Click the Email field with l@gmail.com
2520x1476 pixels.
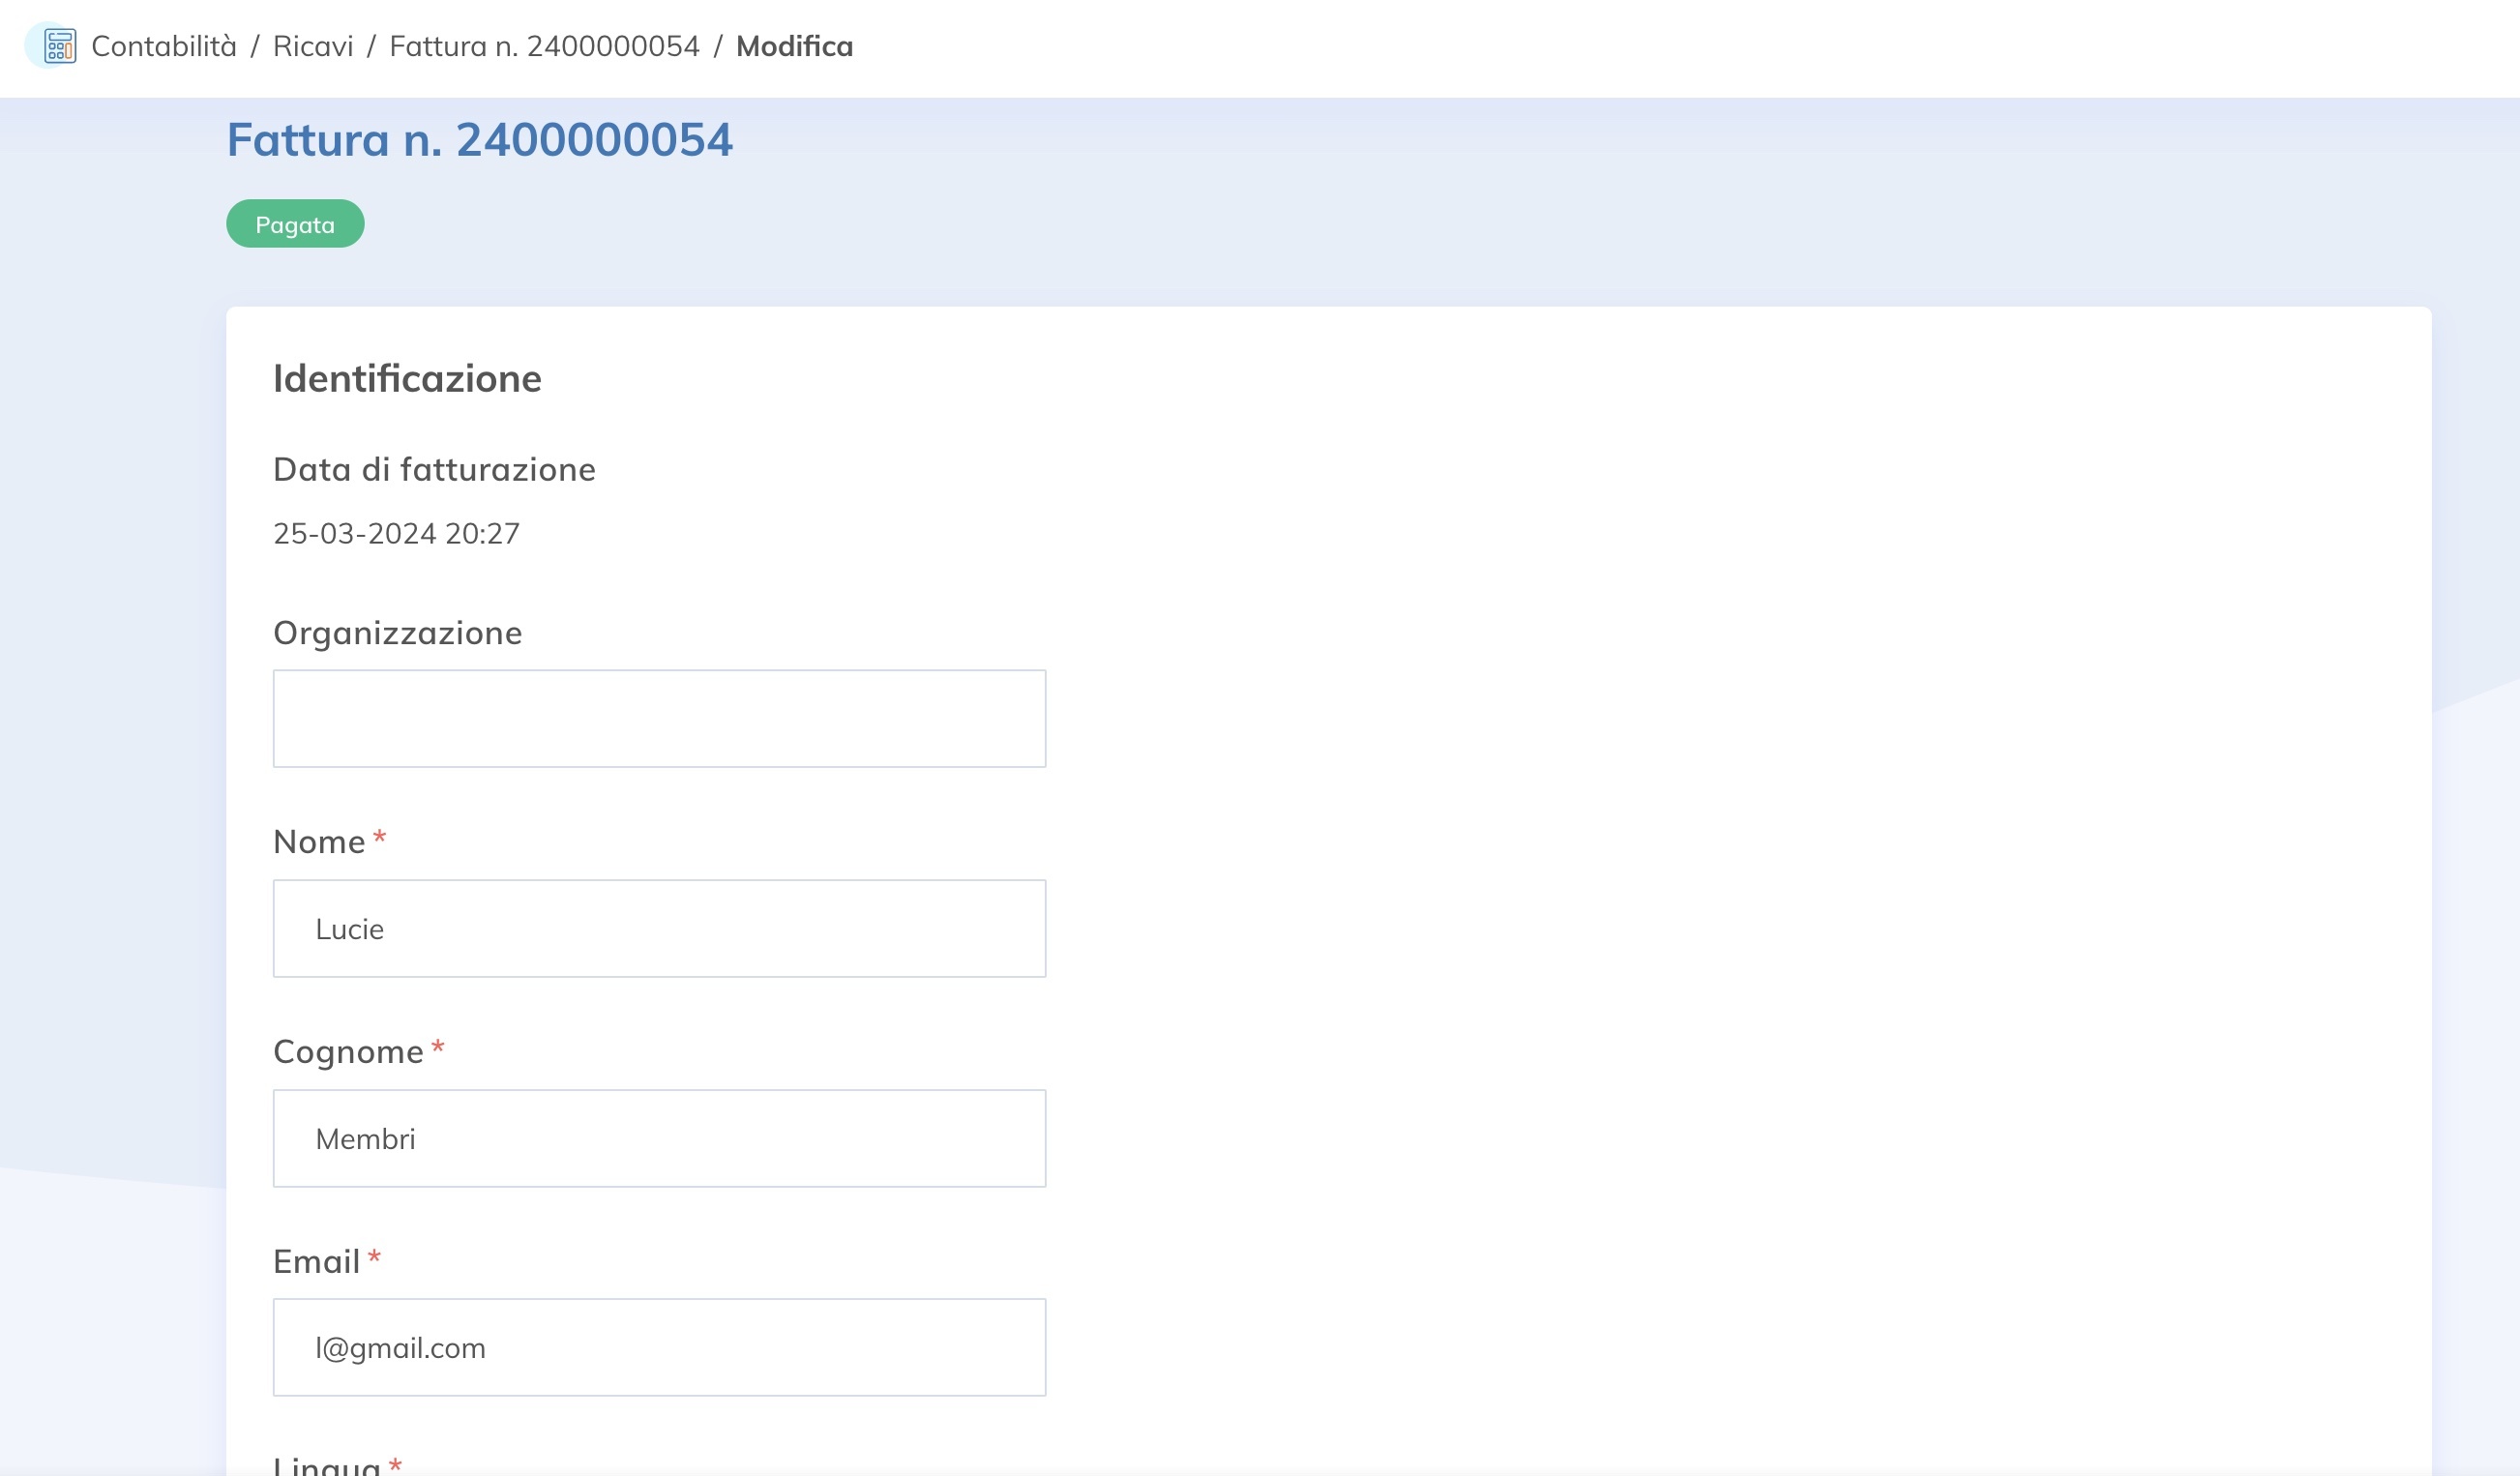pos(659,1347)
